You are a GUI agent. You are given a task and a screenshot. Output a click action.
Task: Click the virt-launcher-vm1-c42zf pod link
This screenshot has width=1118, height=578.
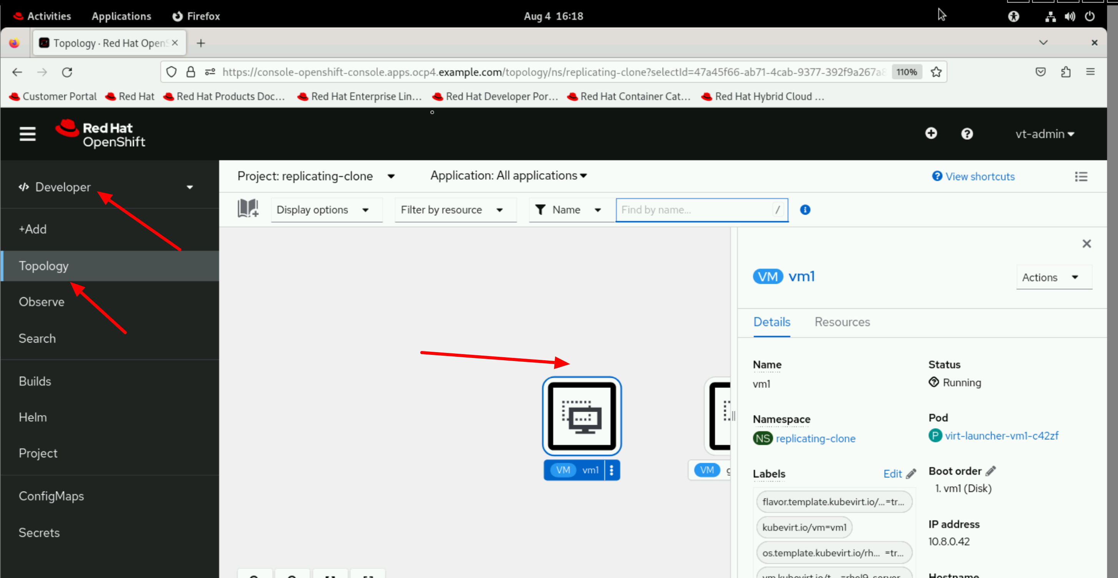1001,436
